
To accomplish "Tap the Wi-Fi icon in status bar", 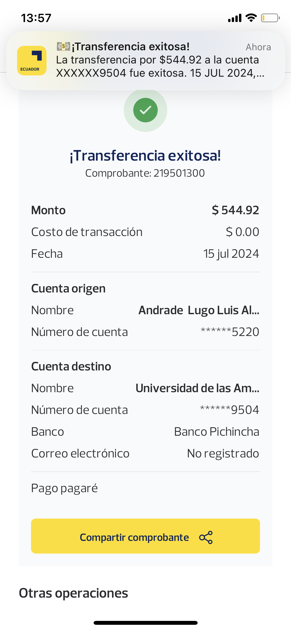I will pyautogui.click(x=251, y=18).
